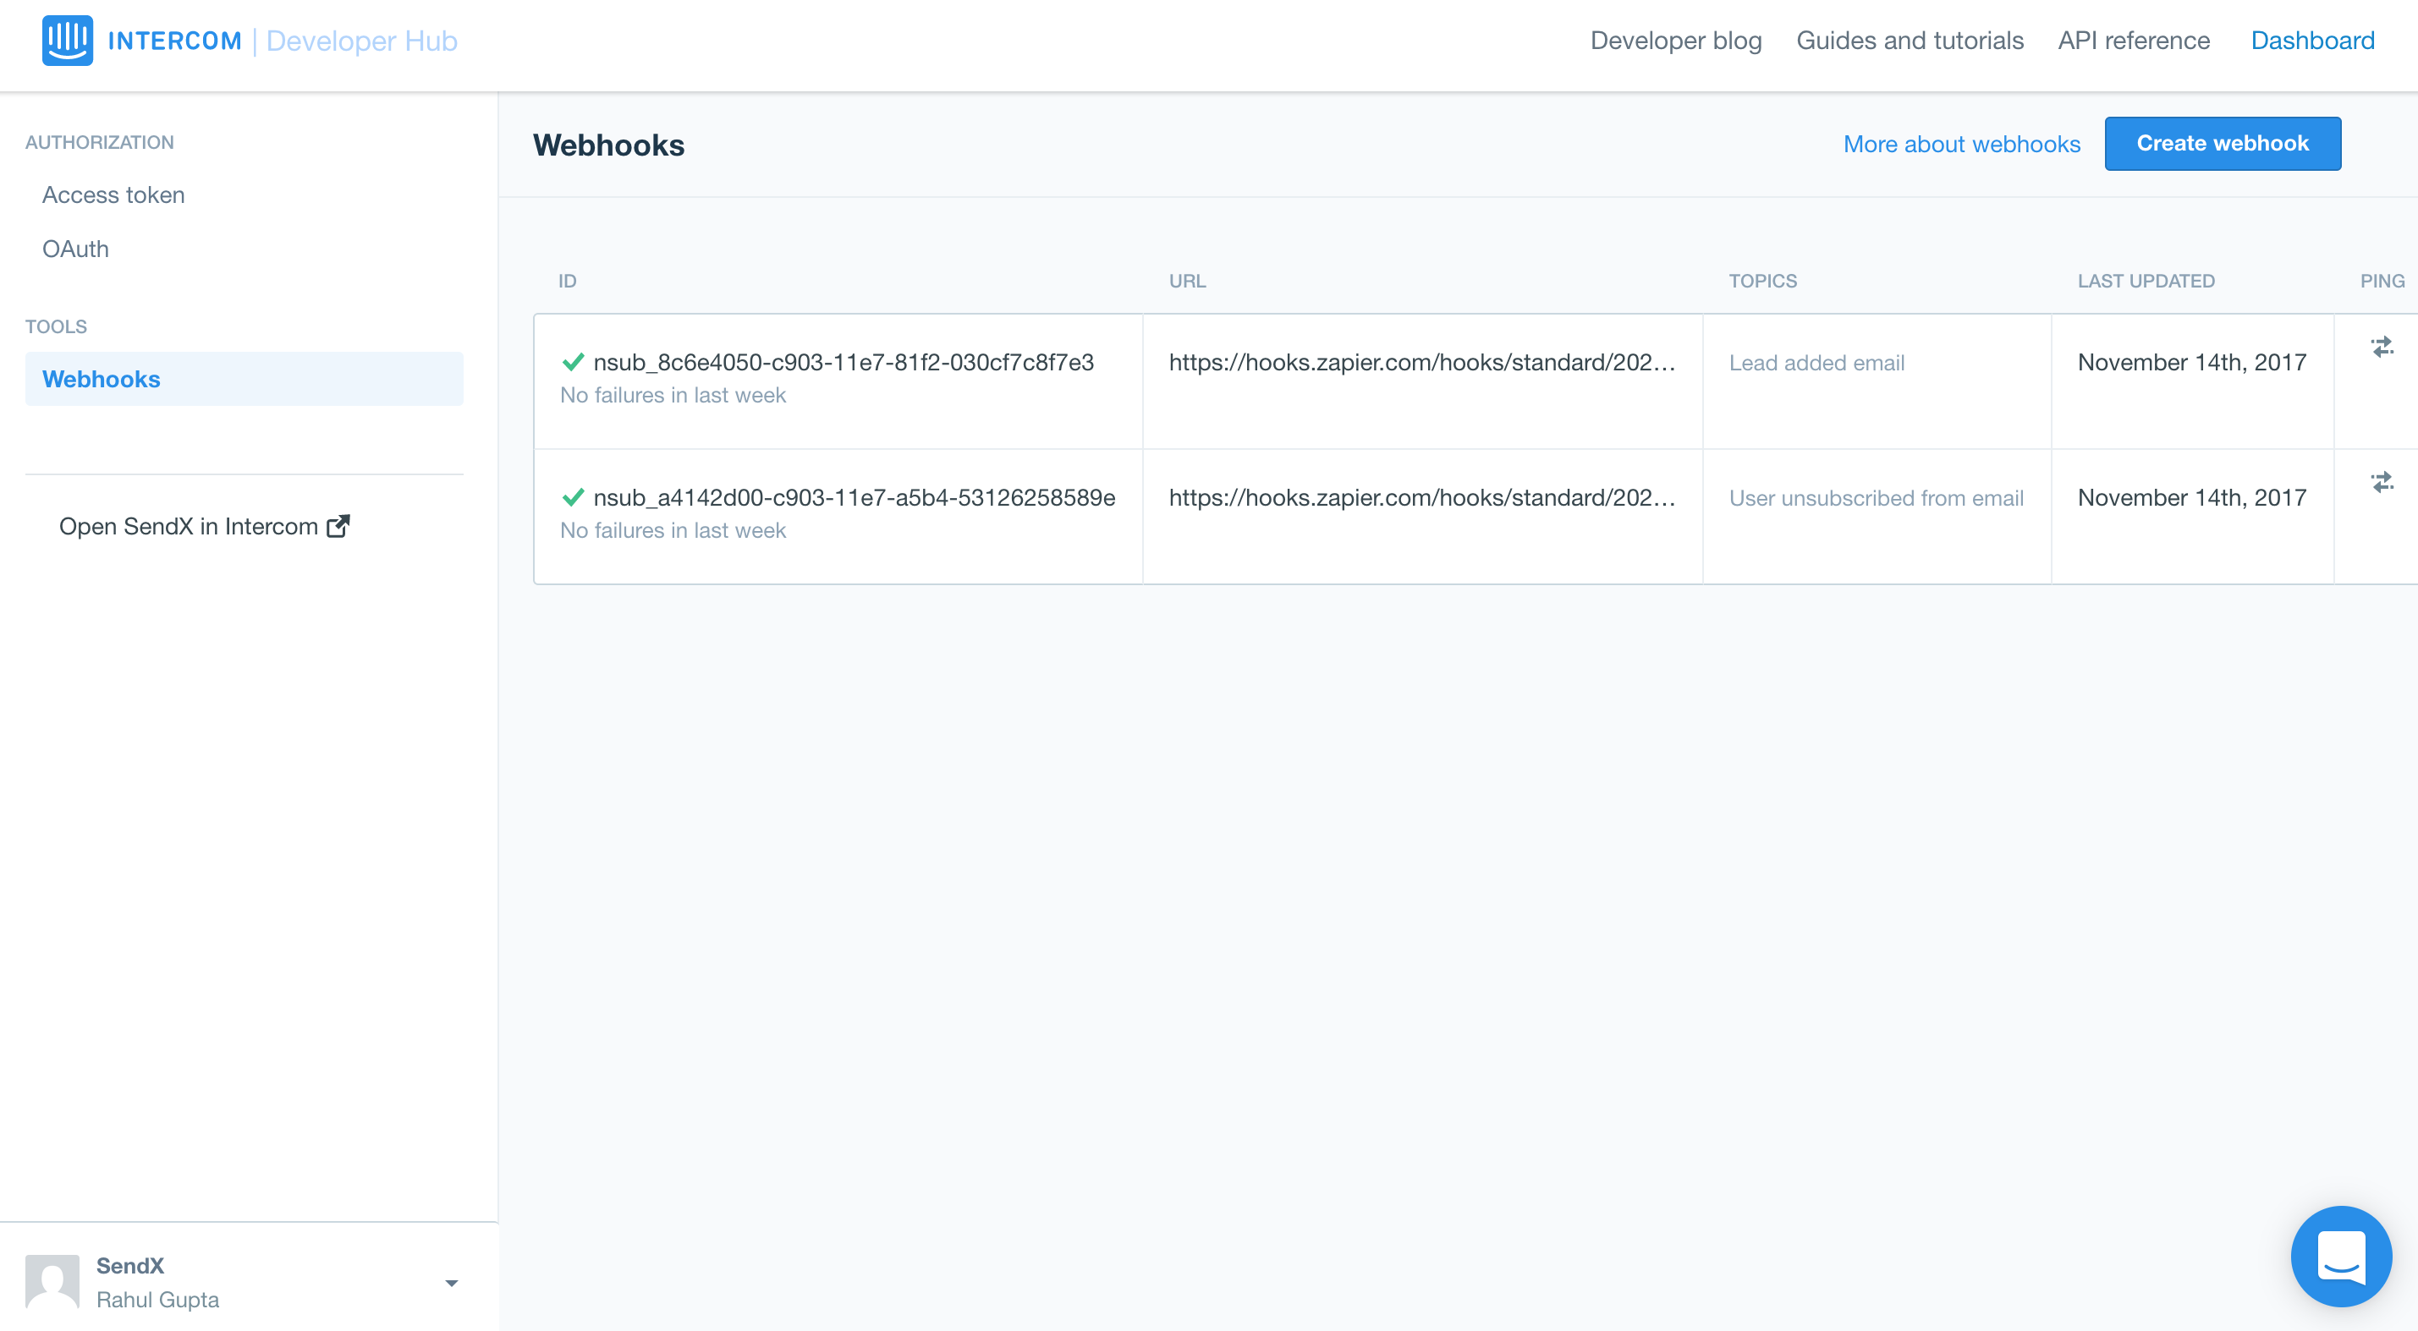Image resolution: width=2418 pixels, height=1331 pixels.
Task: Open the Intercom messenger chat bubble
Action: pyautogui.click(x=2340, y=1256)
